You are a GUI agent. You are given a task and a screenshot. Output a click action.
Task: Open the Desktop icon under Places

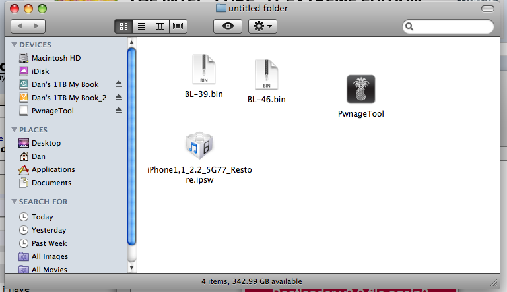click(24, 143)
